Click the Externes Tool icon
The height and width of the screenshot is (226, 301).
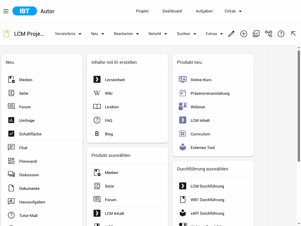tap(183, 147)
